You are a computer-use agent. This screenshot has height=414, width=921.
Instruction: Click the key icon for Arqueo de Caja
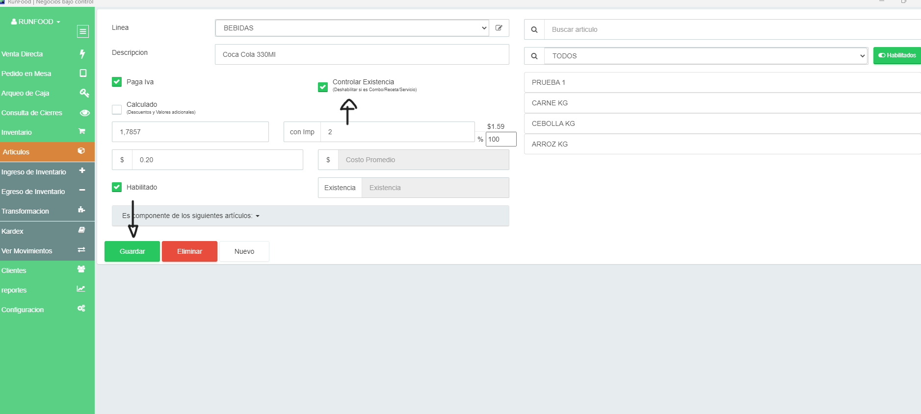click(x=84, y=93)
